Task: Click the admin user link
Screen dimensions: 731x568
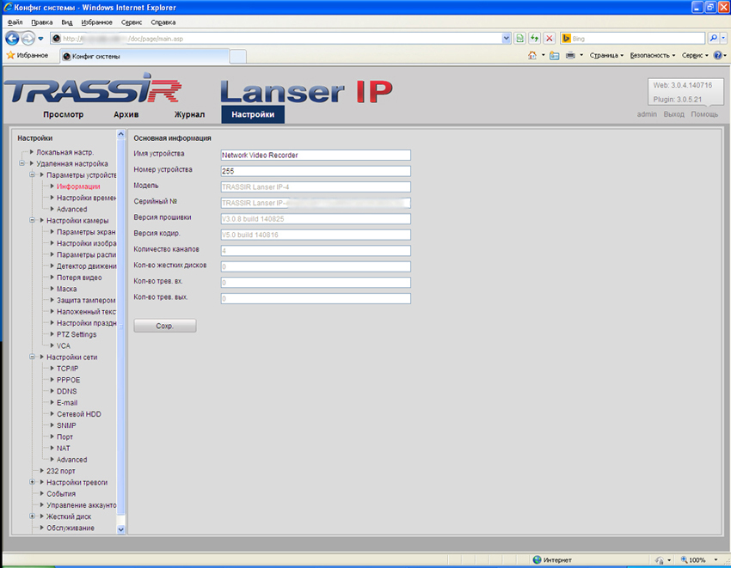Action: point(647,114)
